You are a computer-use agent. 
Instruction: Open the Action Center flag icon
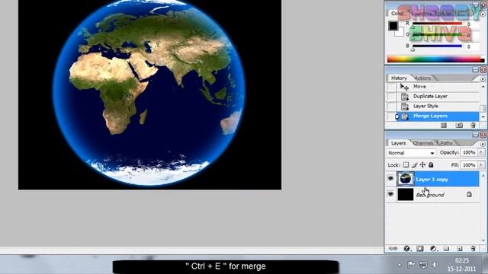click(x=411, y=265)
